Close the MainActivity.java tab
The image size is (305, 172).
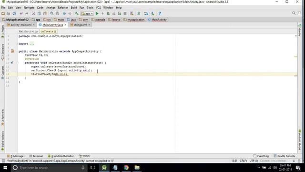65,25
